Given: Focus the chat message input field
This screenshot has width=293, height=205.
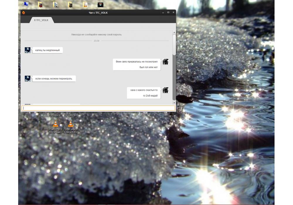Looking at the screenshot, I should (x=98, y=108).
